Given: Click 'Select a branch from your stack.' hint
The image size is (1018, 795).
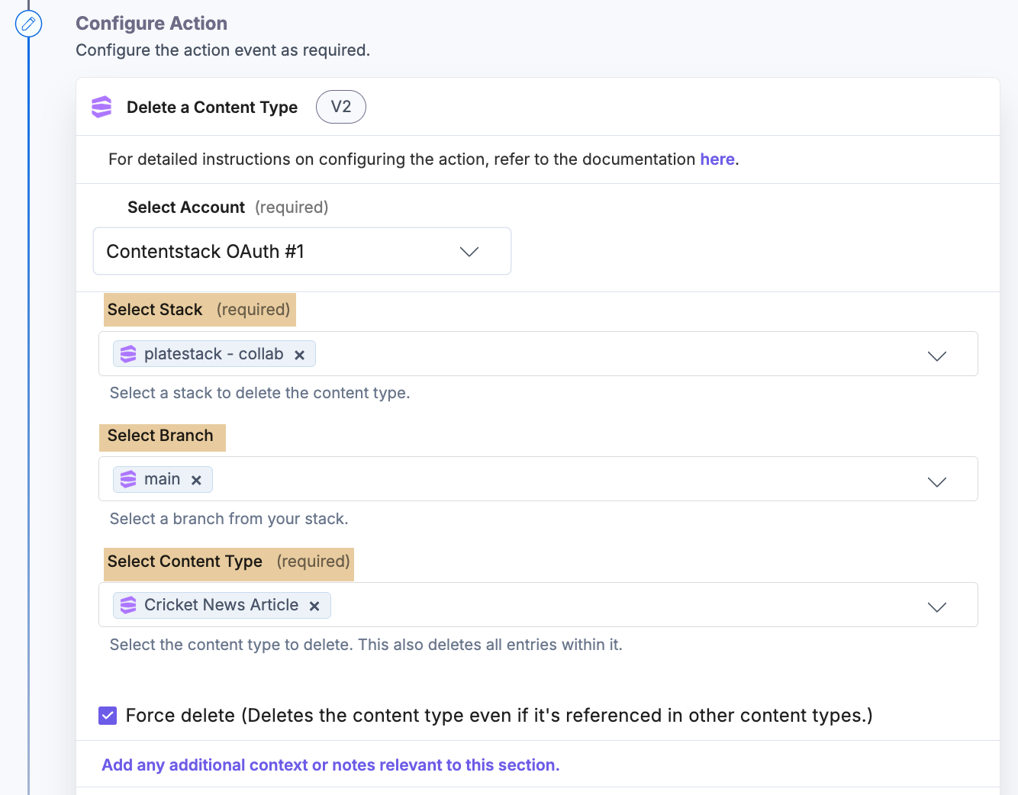Looking at the screenshot, I should (229, 519).
